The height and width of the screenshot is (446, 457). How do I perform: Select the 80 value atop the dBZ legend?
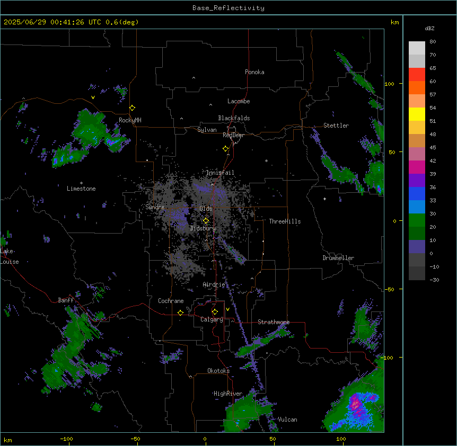coord(433,42)
